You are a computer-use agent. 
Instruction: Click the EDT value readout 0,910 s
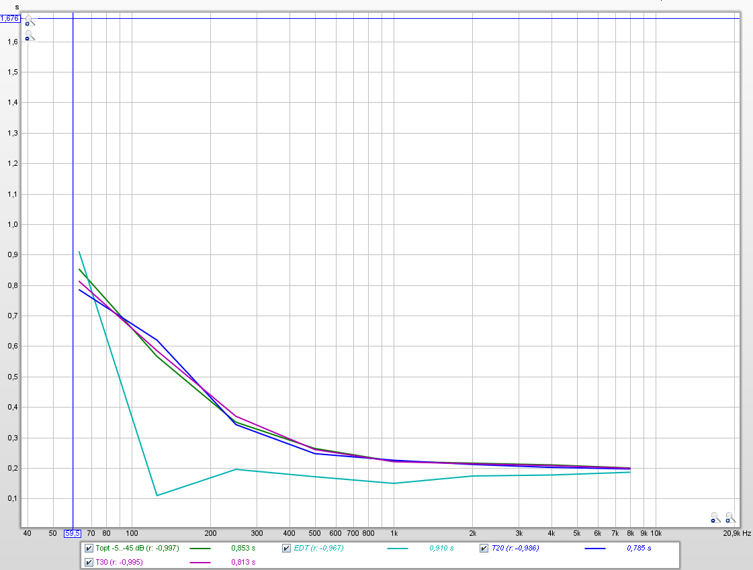(441, 549)
